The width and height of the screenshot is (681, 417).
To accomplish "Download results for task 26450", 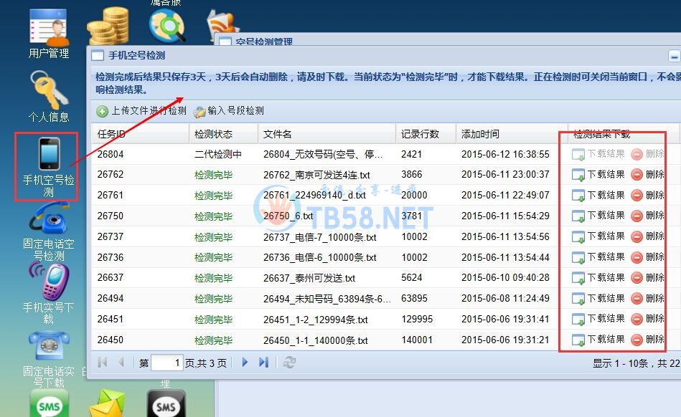I will click(598, 340).
